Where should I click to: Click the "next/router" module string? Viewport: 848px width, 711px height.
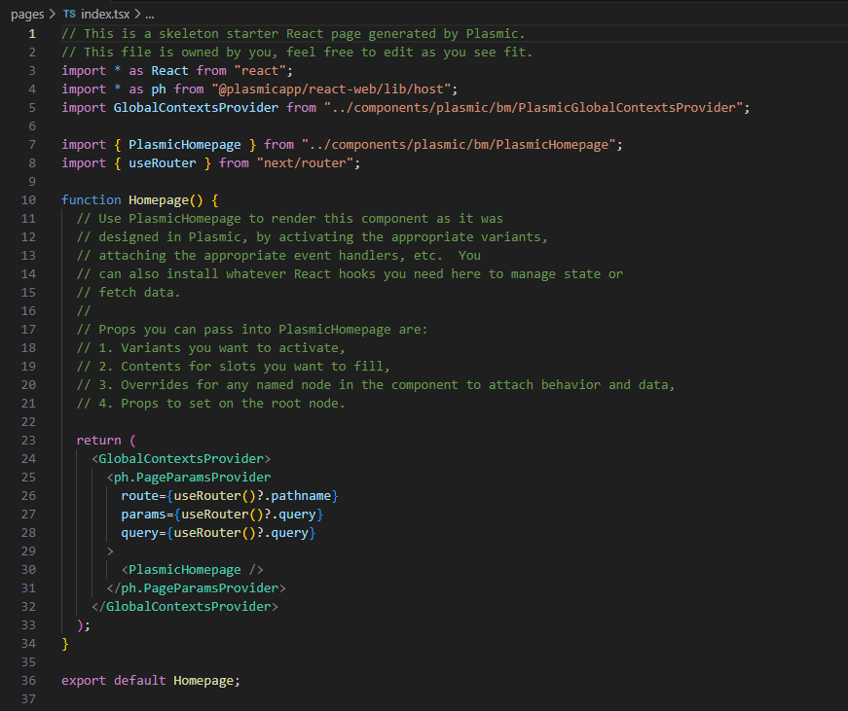[x=309, y=163]
